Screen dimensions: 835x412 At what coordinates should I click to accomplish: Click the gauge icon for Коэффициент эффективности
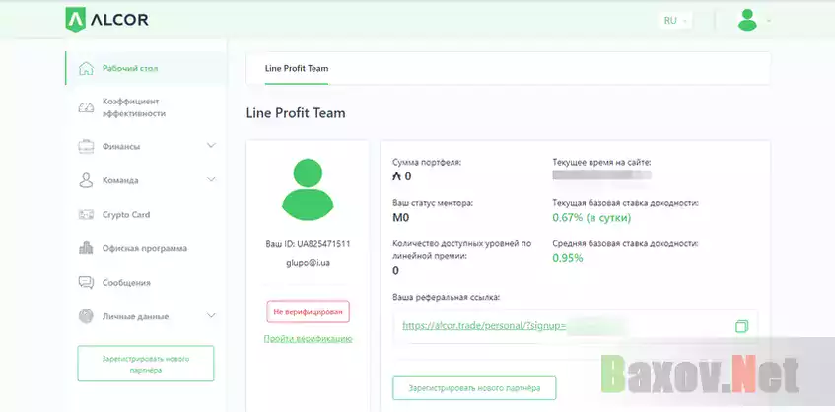tap(86, 107)
